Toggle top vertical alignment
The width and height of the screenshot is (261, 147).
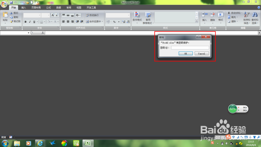(64, 15)
